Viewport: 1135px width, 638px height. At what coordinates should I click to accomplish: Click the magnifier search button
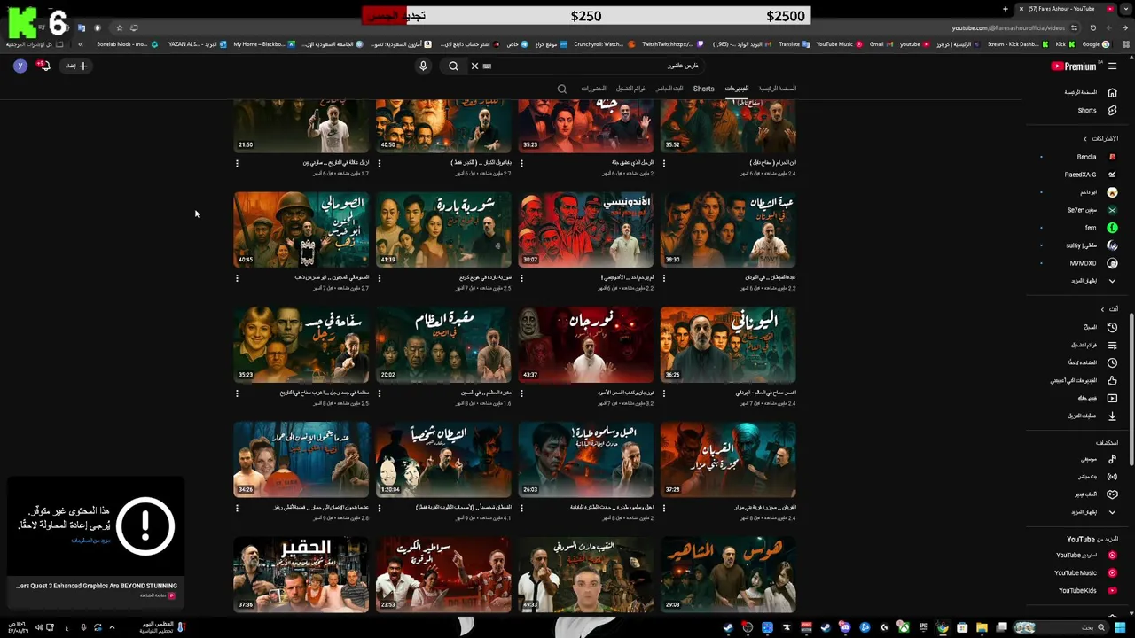tap(453, 66)
